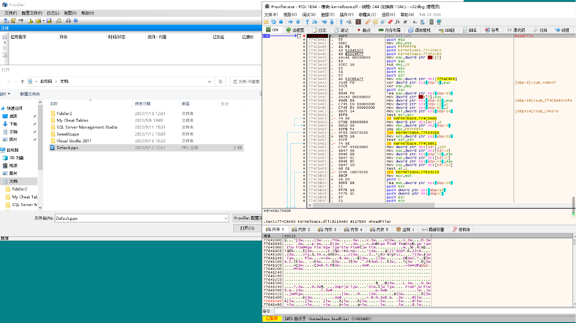
Task: Select the Default.ppx file in list
Action: (67, 148)
